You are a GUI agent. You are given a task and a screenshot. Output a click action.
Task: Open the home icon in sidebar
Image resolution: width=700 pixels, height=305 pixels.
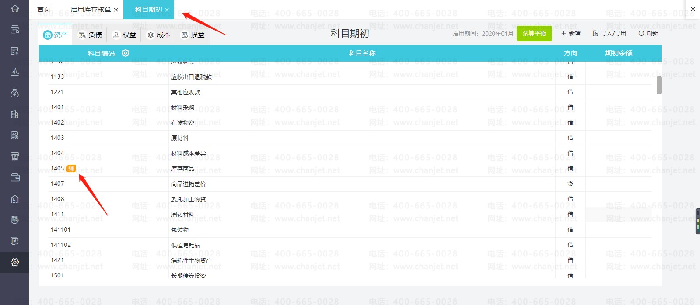15,8
